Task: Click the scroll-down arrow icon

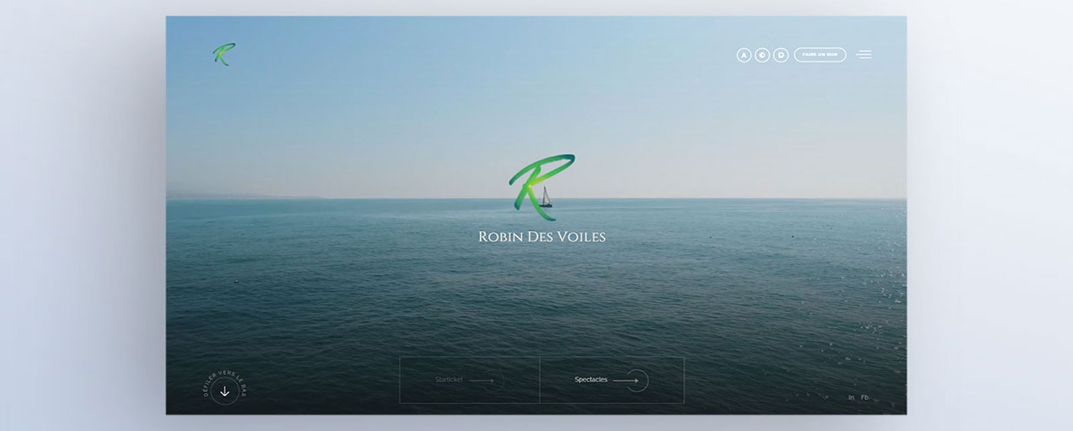Action: coord(225,392)
